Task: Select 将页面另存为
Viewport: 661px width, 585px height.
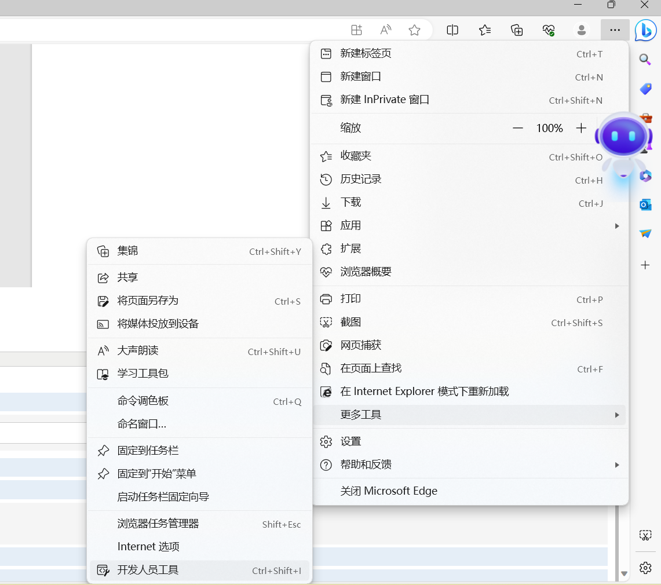Action: (199, 301)
